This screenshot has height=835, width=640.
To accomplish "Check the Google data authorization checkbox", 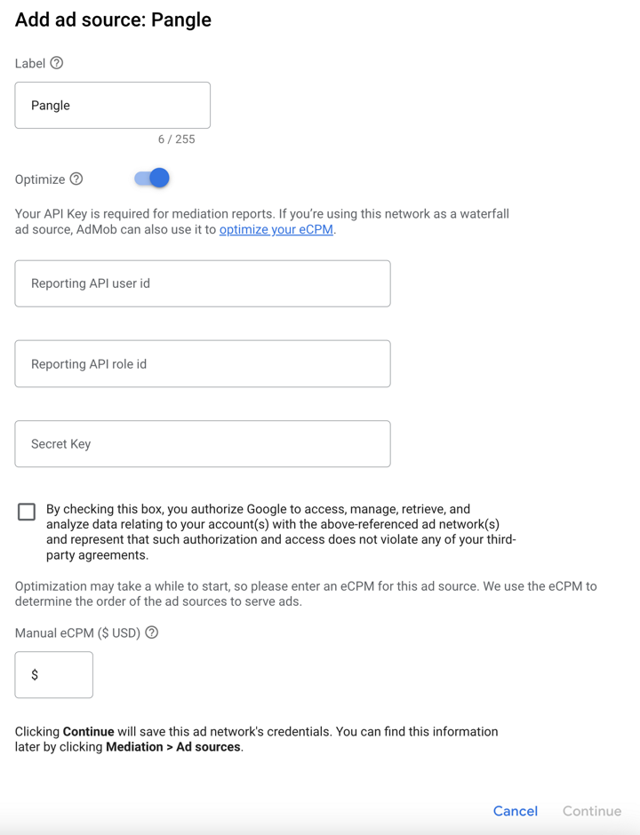I will point(26,512).
